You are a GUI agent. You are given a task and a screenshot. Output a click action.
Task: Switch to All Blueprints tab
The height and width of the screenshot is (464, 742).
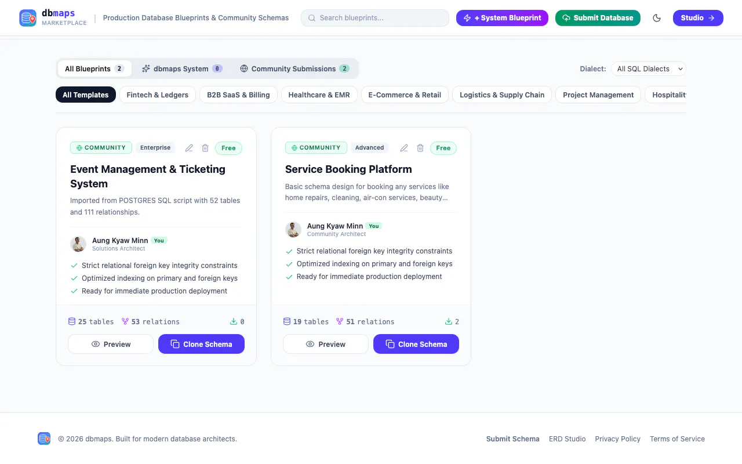94,68
